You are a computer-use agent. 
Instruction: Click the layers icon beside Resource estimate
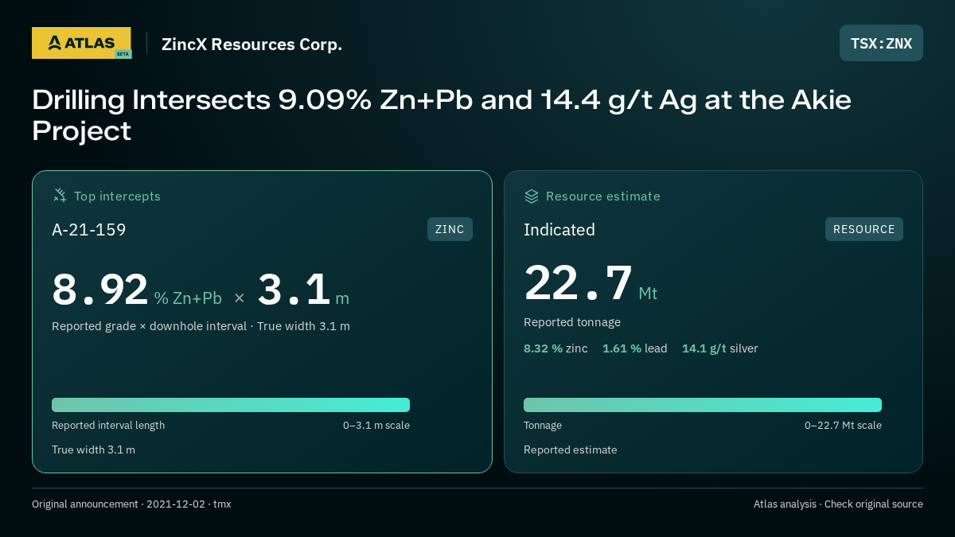pos(532,196)
